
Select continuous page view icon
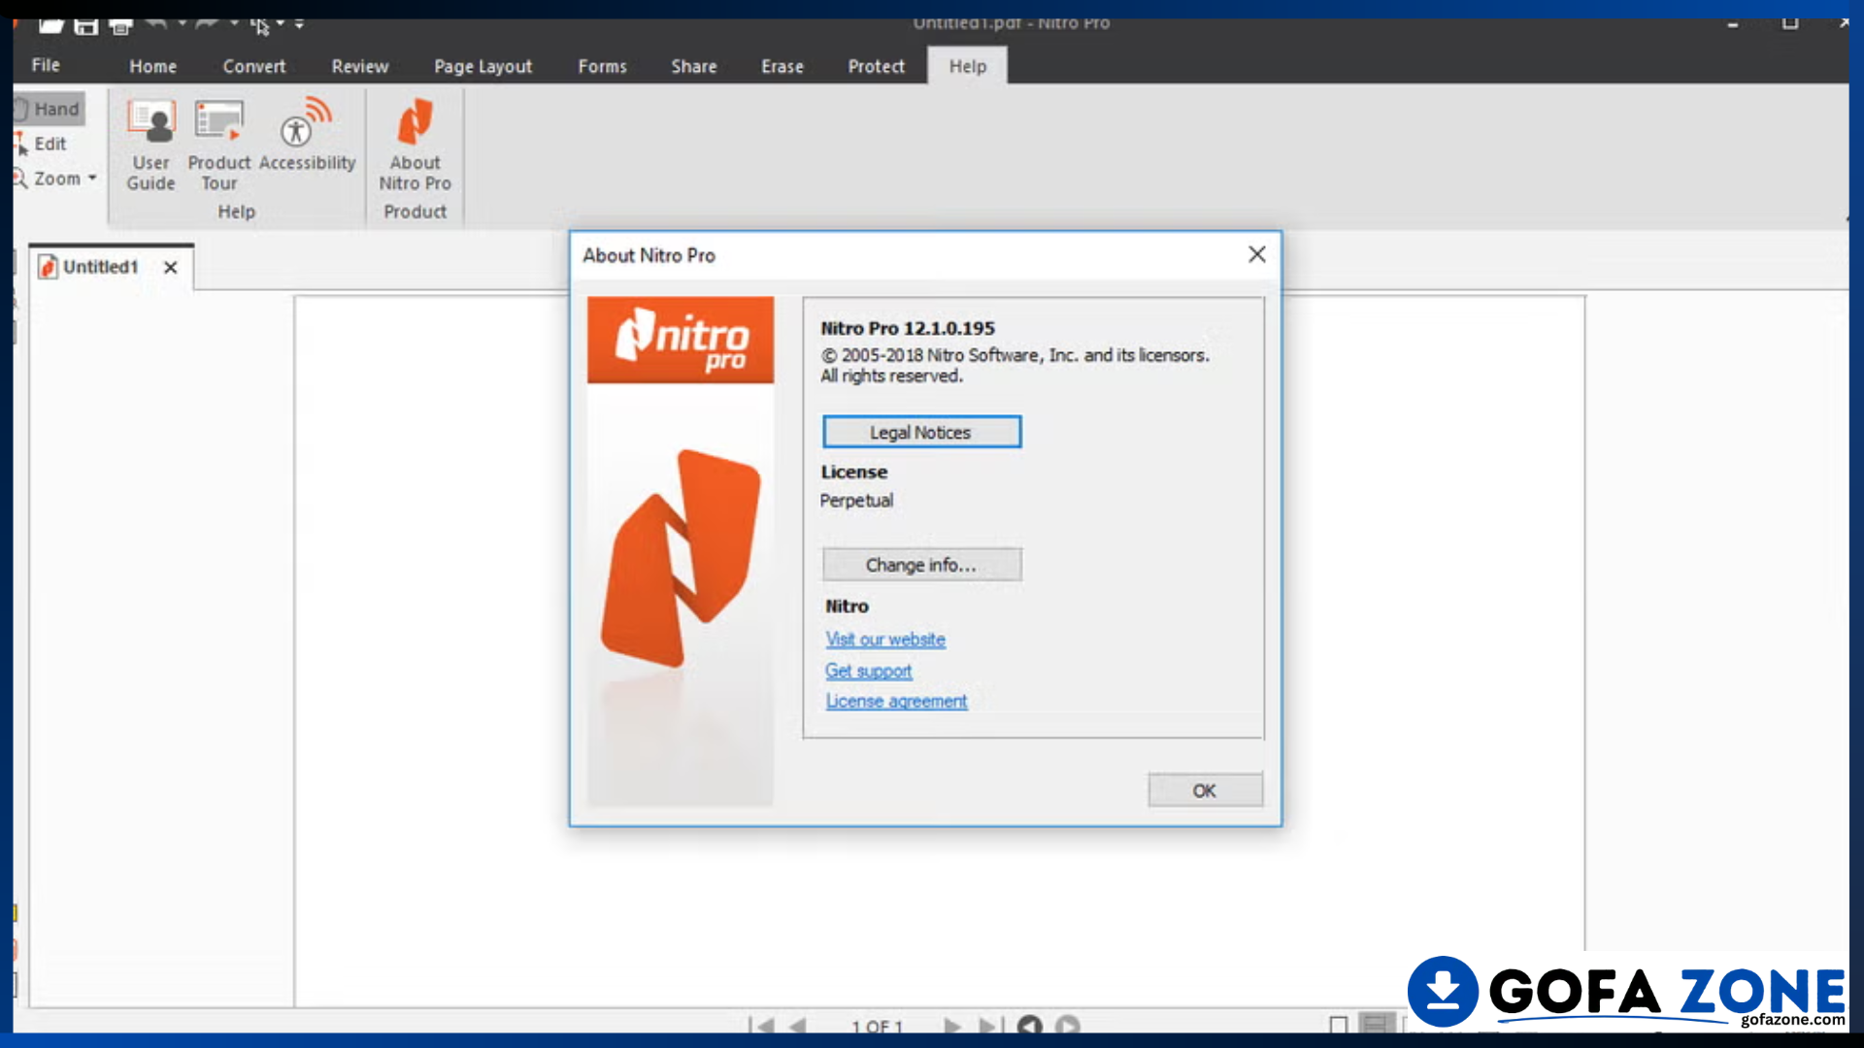pos(1376,1023)
